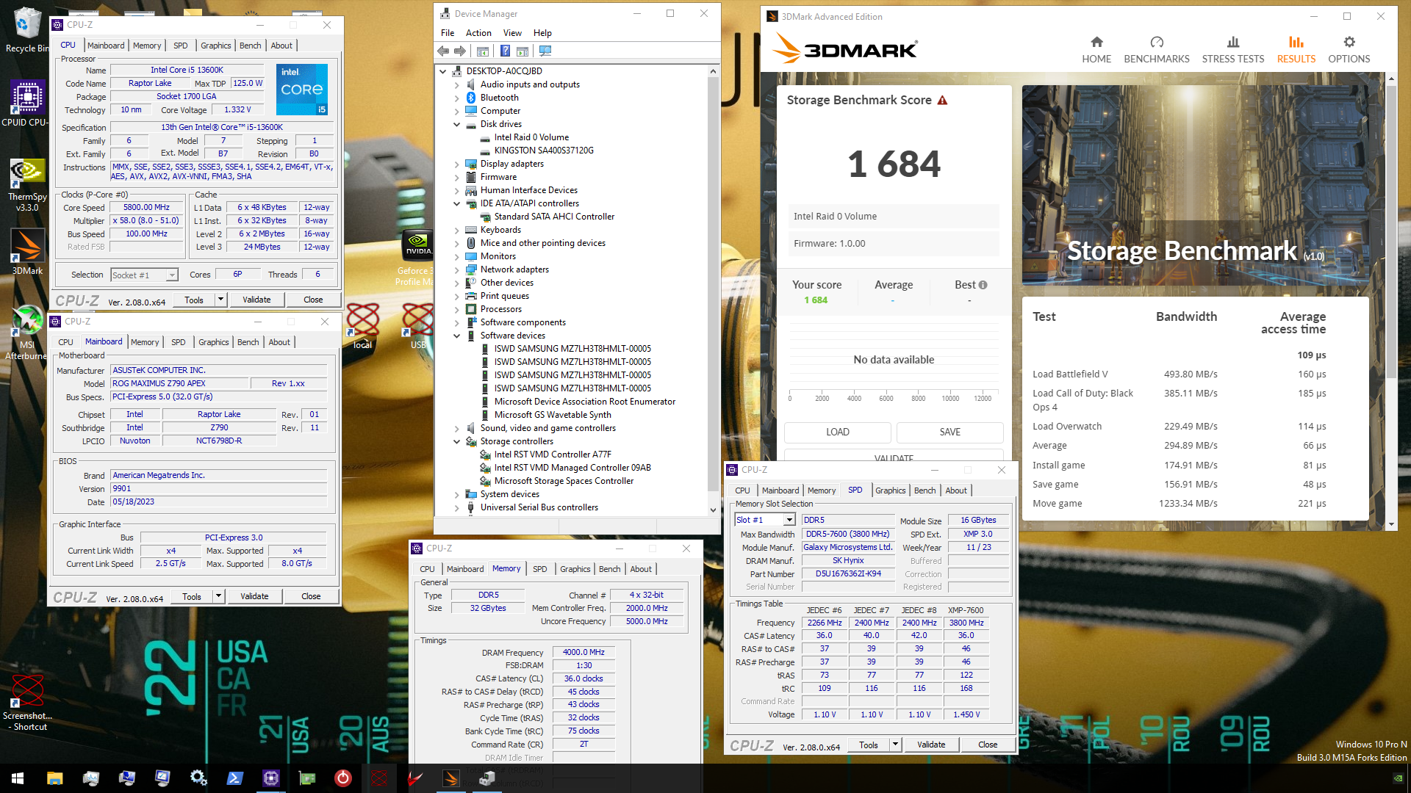
Task: Open the BENCHMARKS section in 3DMark
Action: [1157, 50]
